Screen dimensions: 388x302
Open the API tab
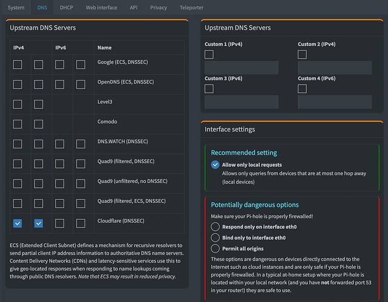tap(133, 8)
